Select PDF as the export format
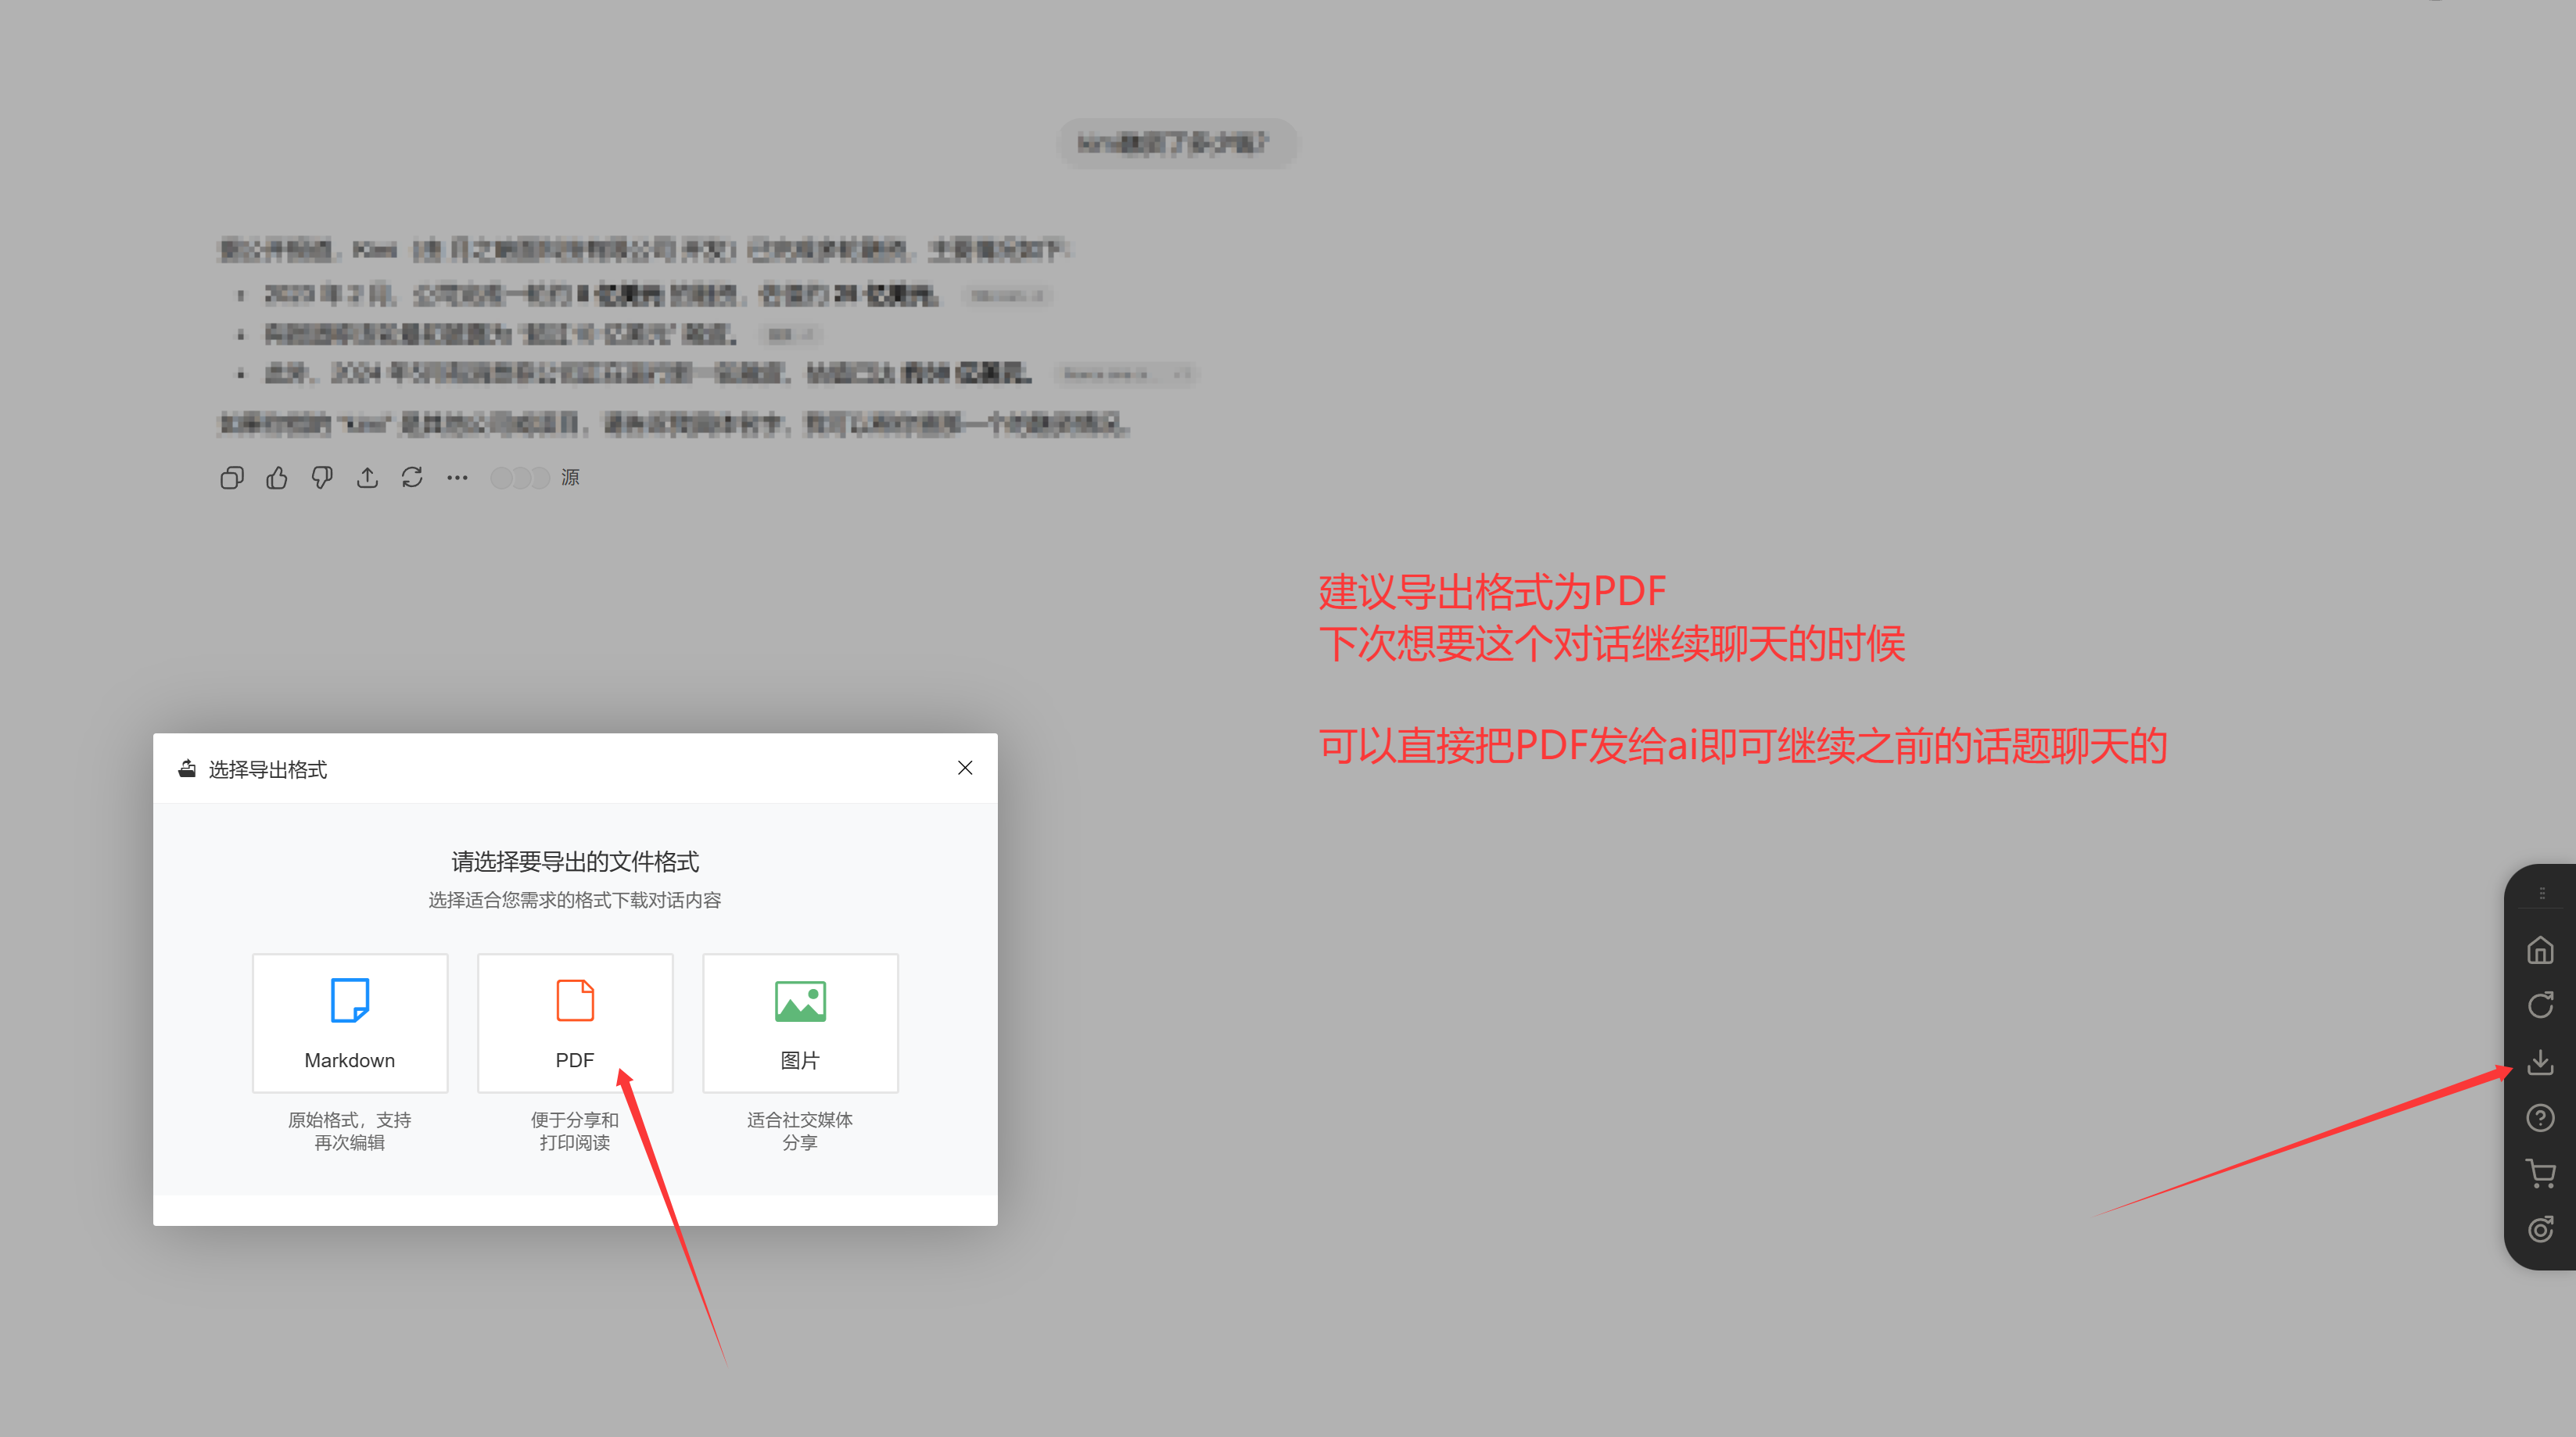Screen dimensions: 2576x1437 point(575,1022)
